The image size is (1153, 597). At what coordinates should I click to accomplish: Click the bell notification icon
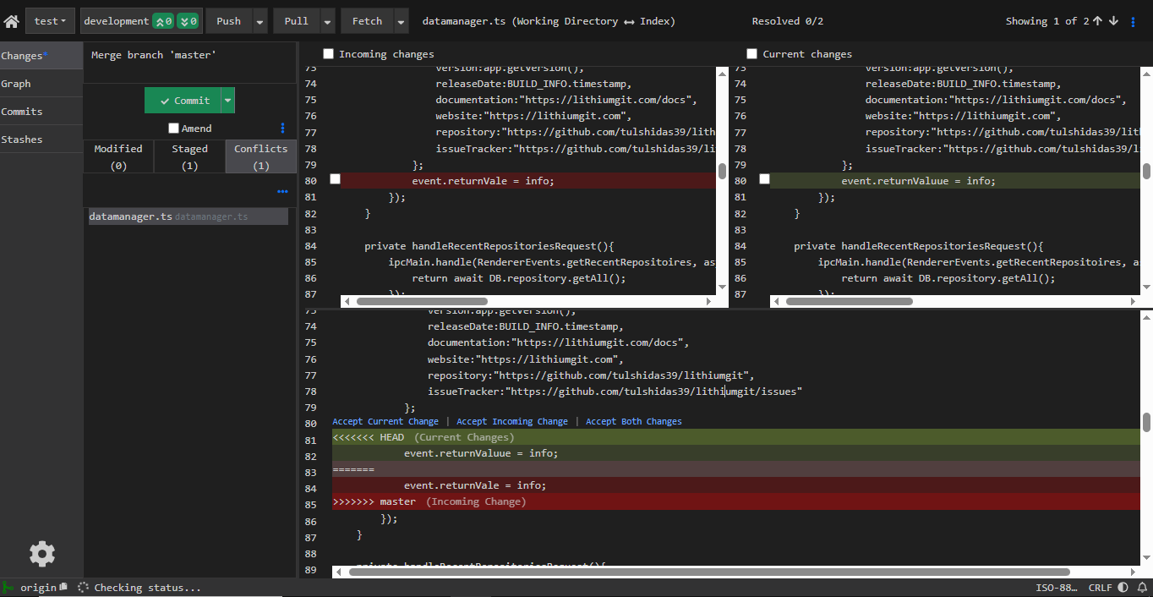(1141, 587)
